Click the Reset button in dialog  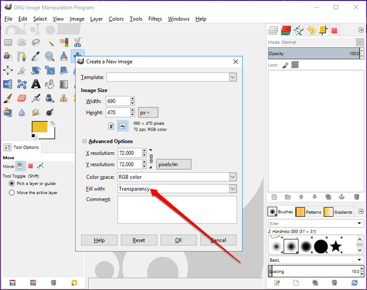[x=139, y=240]
